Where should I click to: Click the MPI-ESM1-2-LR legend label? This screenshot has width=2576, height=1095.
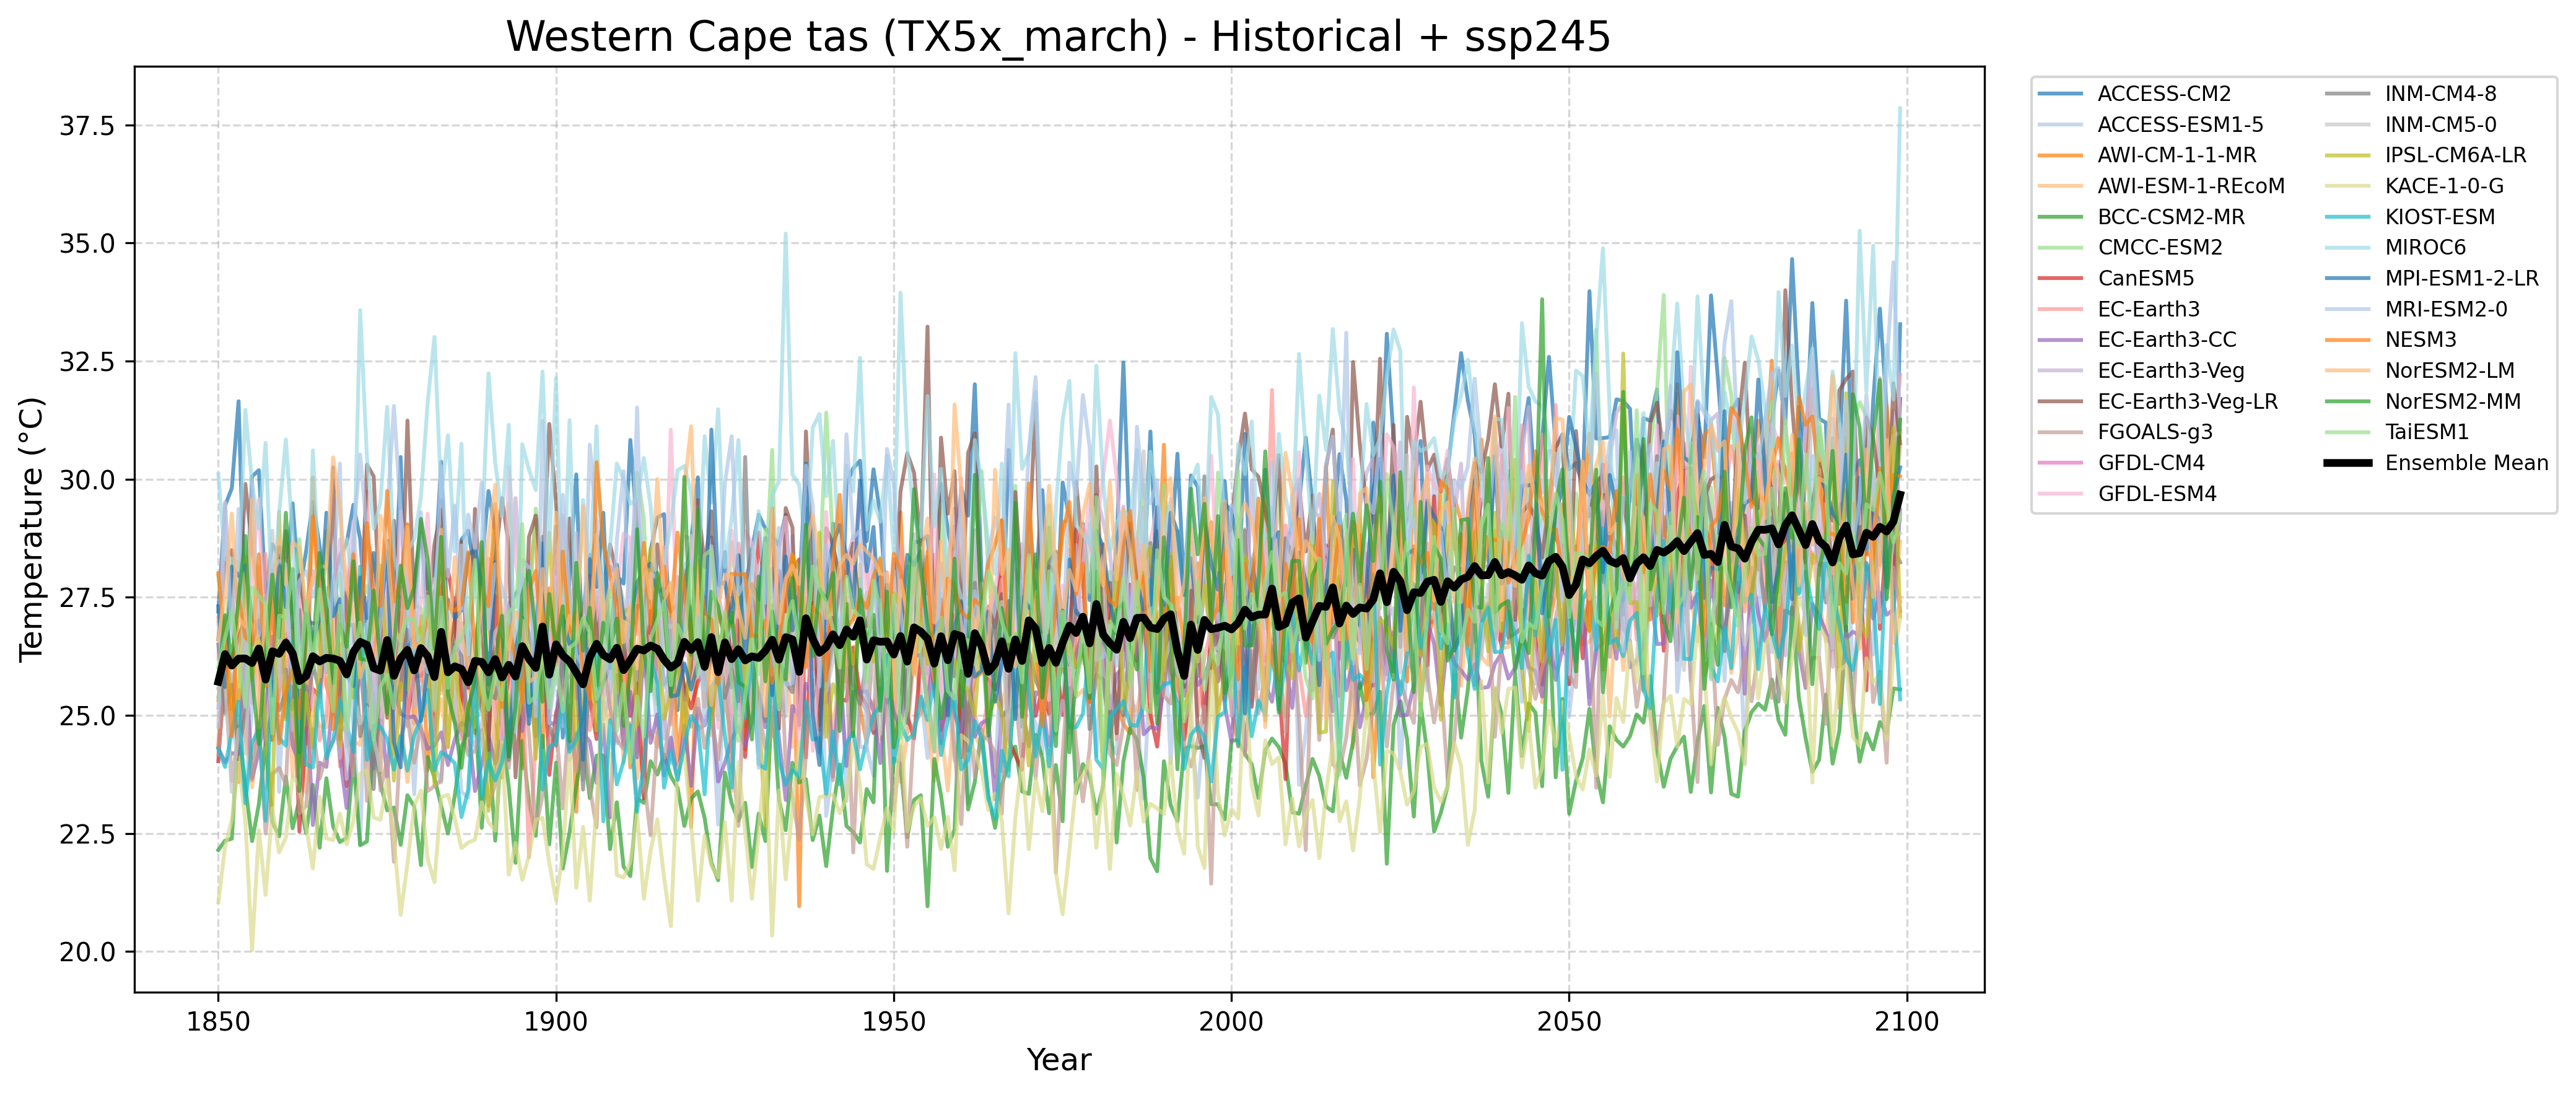[2461, 278]
